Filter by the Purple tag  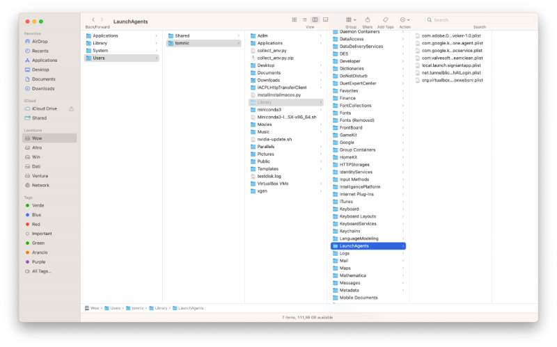[x=38, y=262]
